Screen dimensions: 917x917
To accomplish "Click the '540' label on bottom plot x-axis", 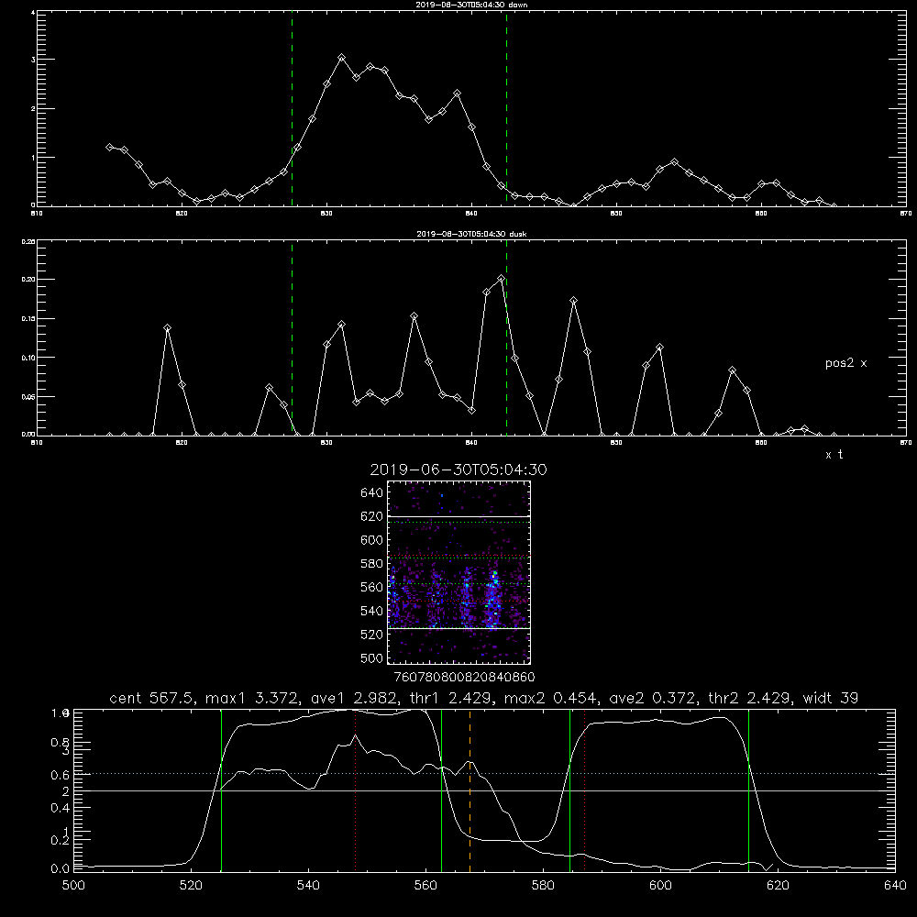I will 308,886.
